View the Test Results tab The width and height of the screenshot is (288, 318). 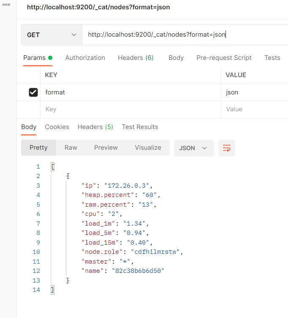point(140,127)
